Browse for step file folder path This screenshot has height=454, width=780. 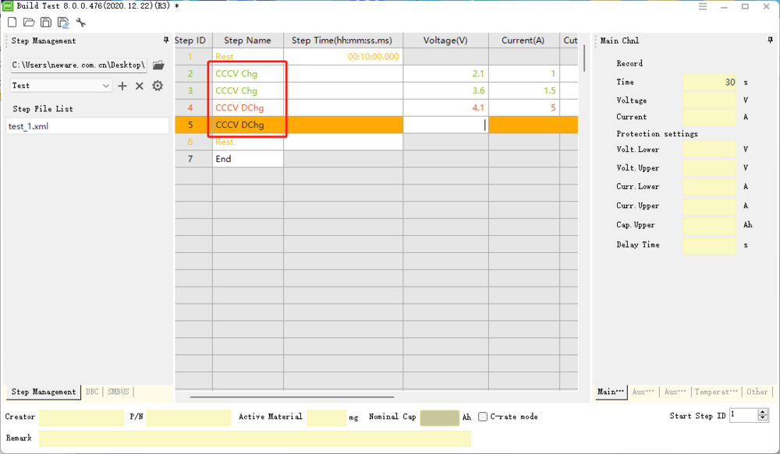pyautogui.click(x=158, y=65)
